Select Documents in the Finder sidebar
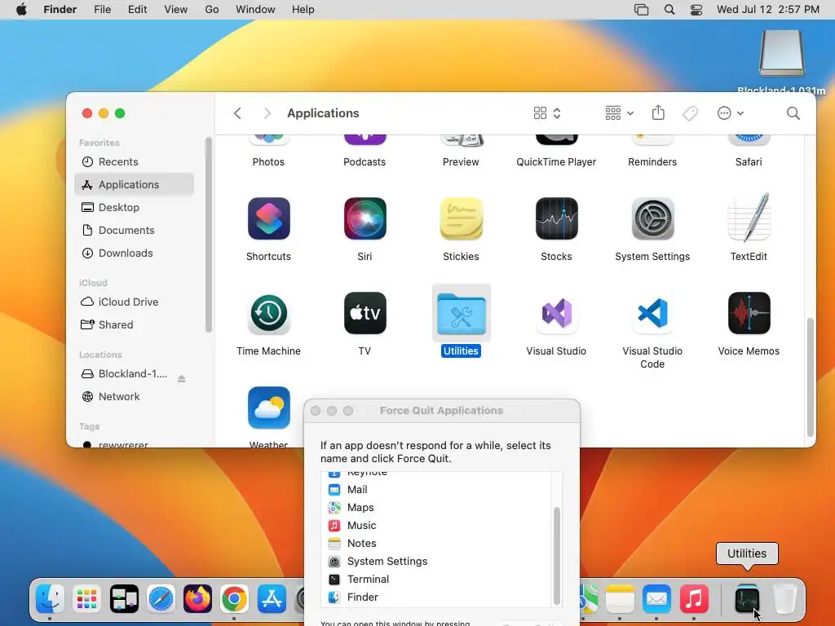Screen dimensions: 835x626 click(135, 231)
